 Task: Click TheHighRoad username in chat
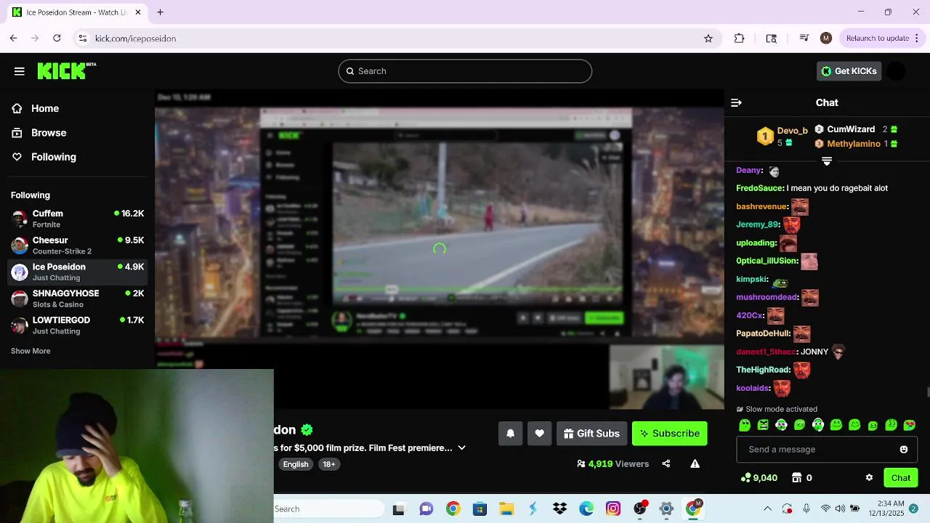click(x=763, y=370)
